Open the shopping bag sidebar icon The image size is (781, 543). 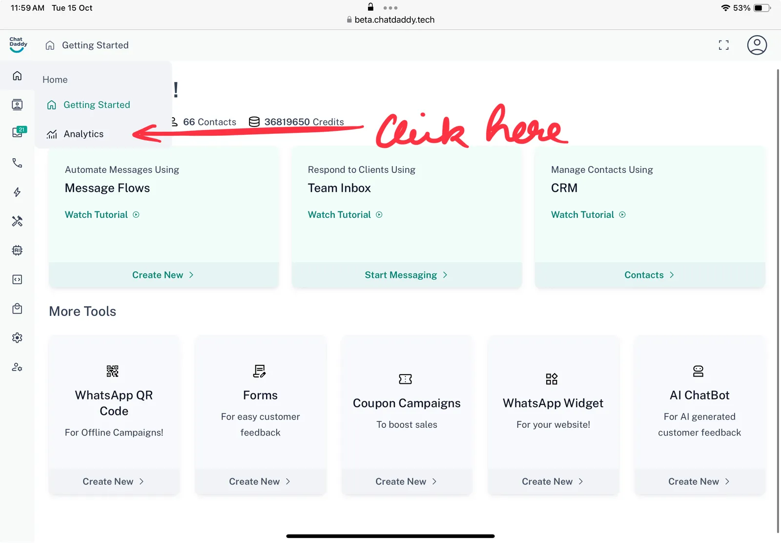[17, 309]
